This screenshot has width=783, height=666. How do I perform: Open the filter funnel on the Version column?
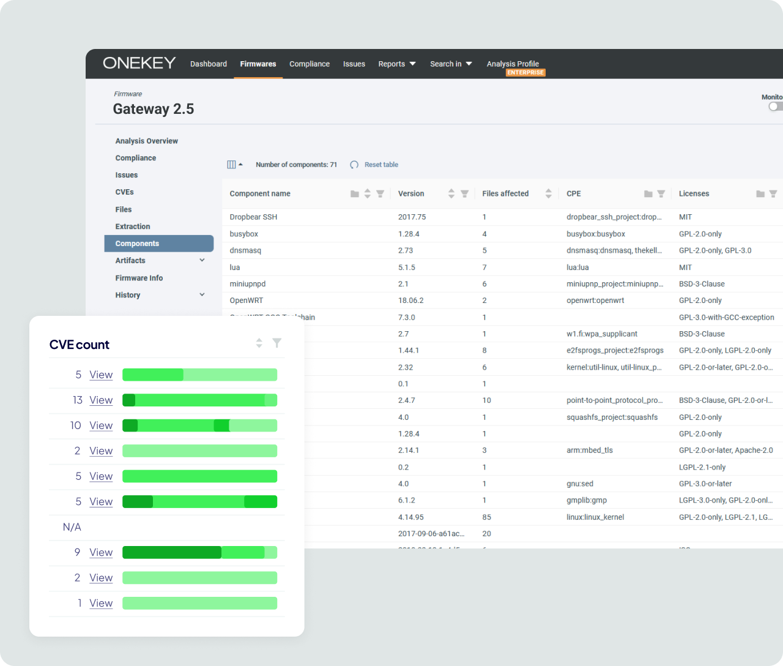pos(464,193)
